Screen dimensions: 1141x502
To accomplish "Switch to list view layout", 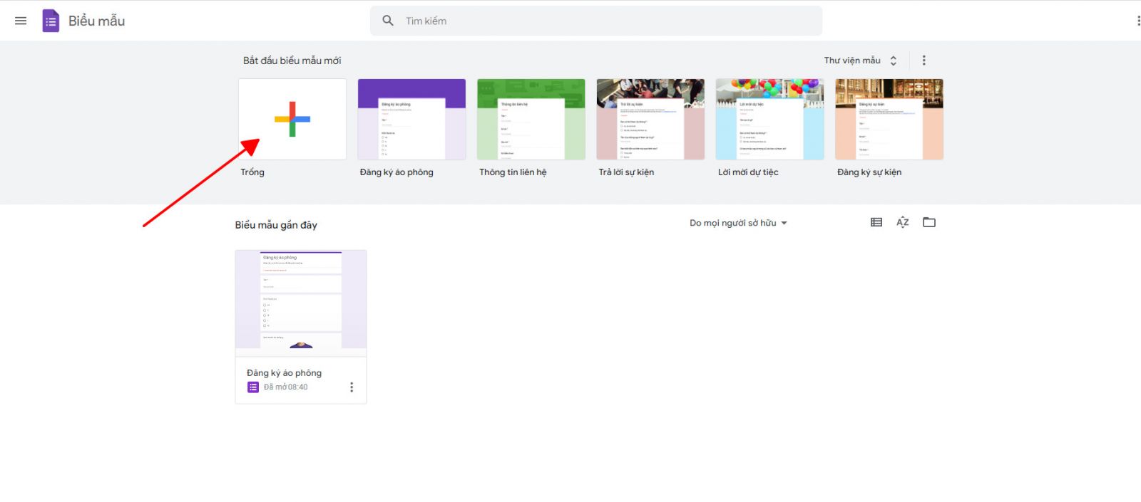I will 876,222.
